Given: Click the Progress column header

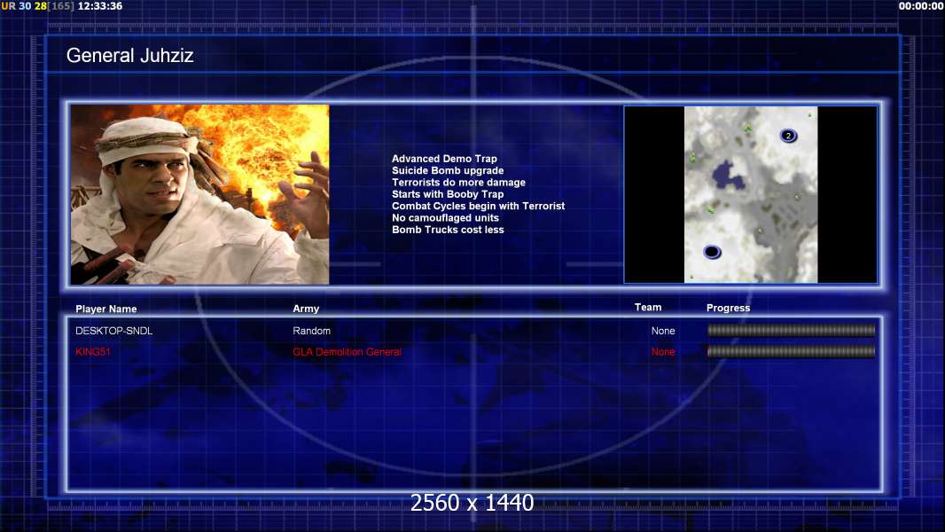Looking at the screenshot, I should click(728, 309).
